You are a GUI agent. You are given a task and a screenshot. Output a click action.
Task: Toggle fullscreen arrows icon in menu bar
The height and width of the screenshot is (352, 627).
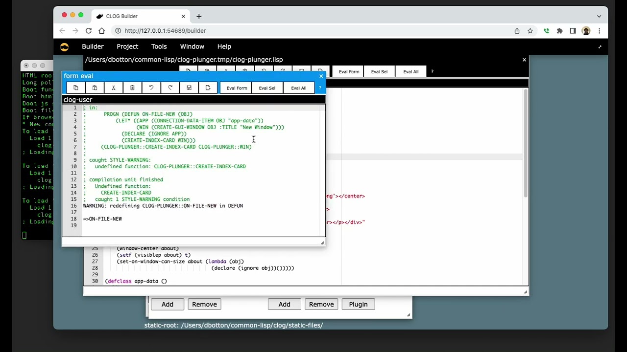tap(600, 47)
